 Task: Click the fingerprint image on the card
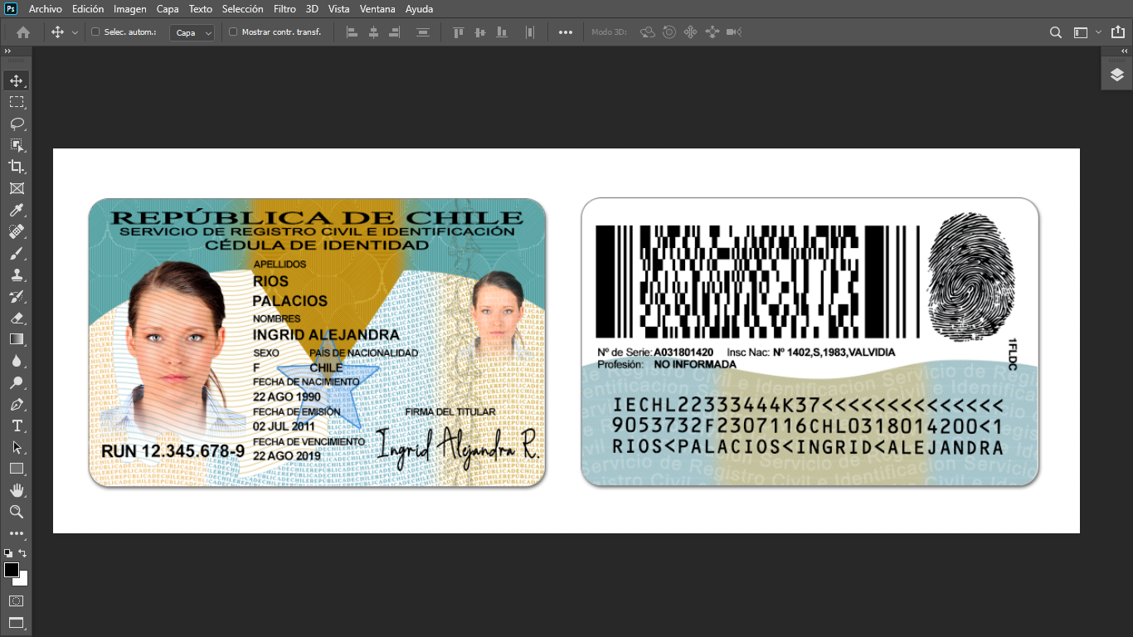click(x=971, y=279)
